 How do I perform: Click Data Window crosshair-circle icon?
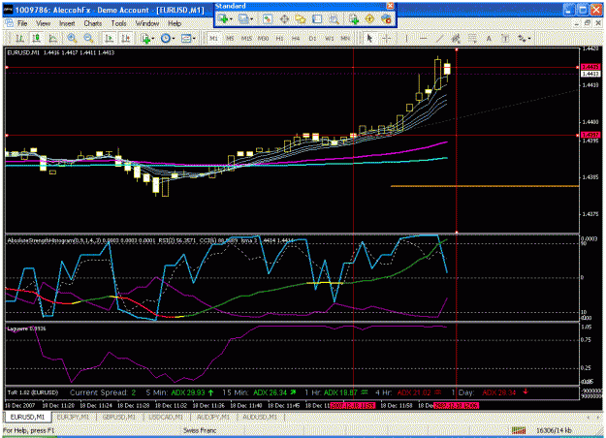pyautogui.click(x=284, y=18)
